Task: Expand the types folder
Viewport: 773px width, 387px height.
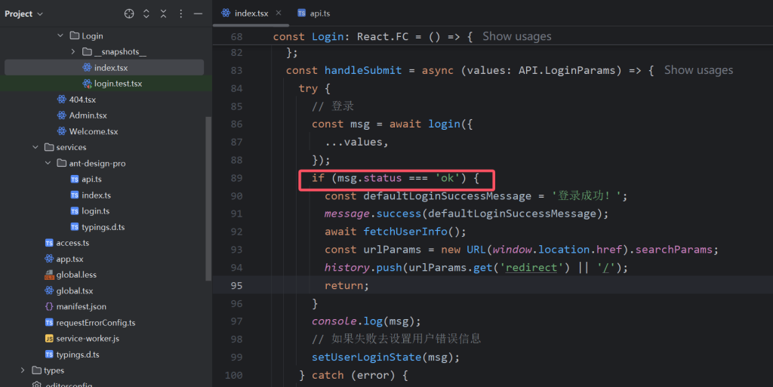Action: (x=23, y=370)
